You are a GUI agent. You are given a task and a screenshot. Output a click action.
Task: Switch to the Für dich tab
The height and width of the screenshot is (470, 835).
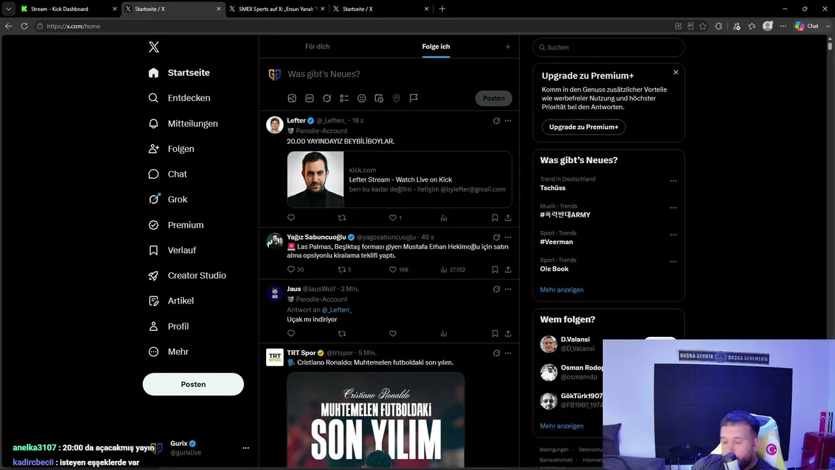coord(318,47)
